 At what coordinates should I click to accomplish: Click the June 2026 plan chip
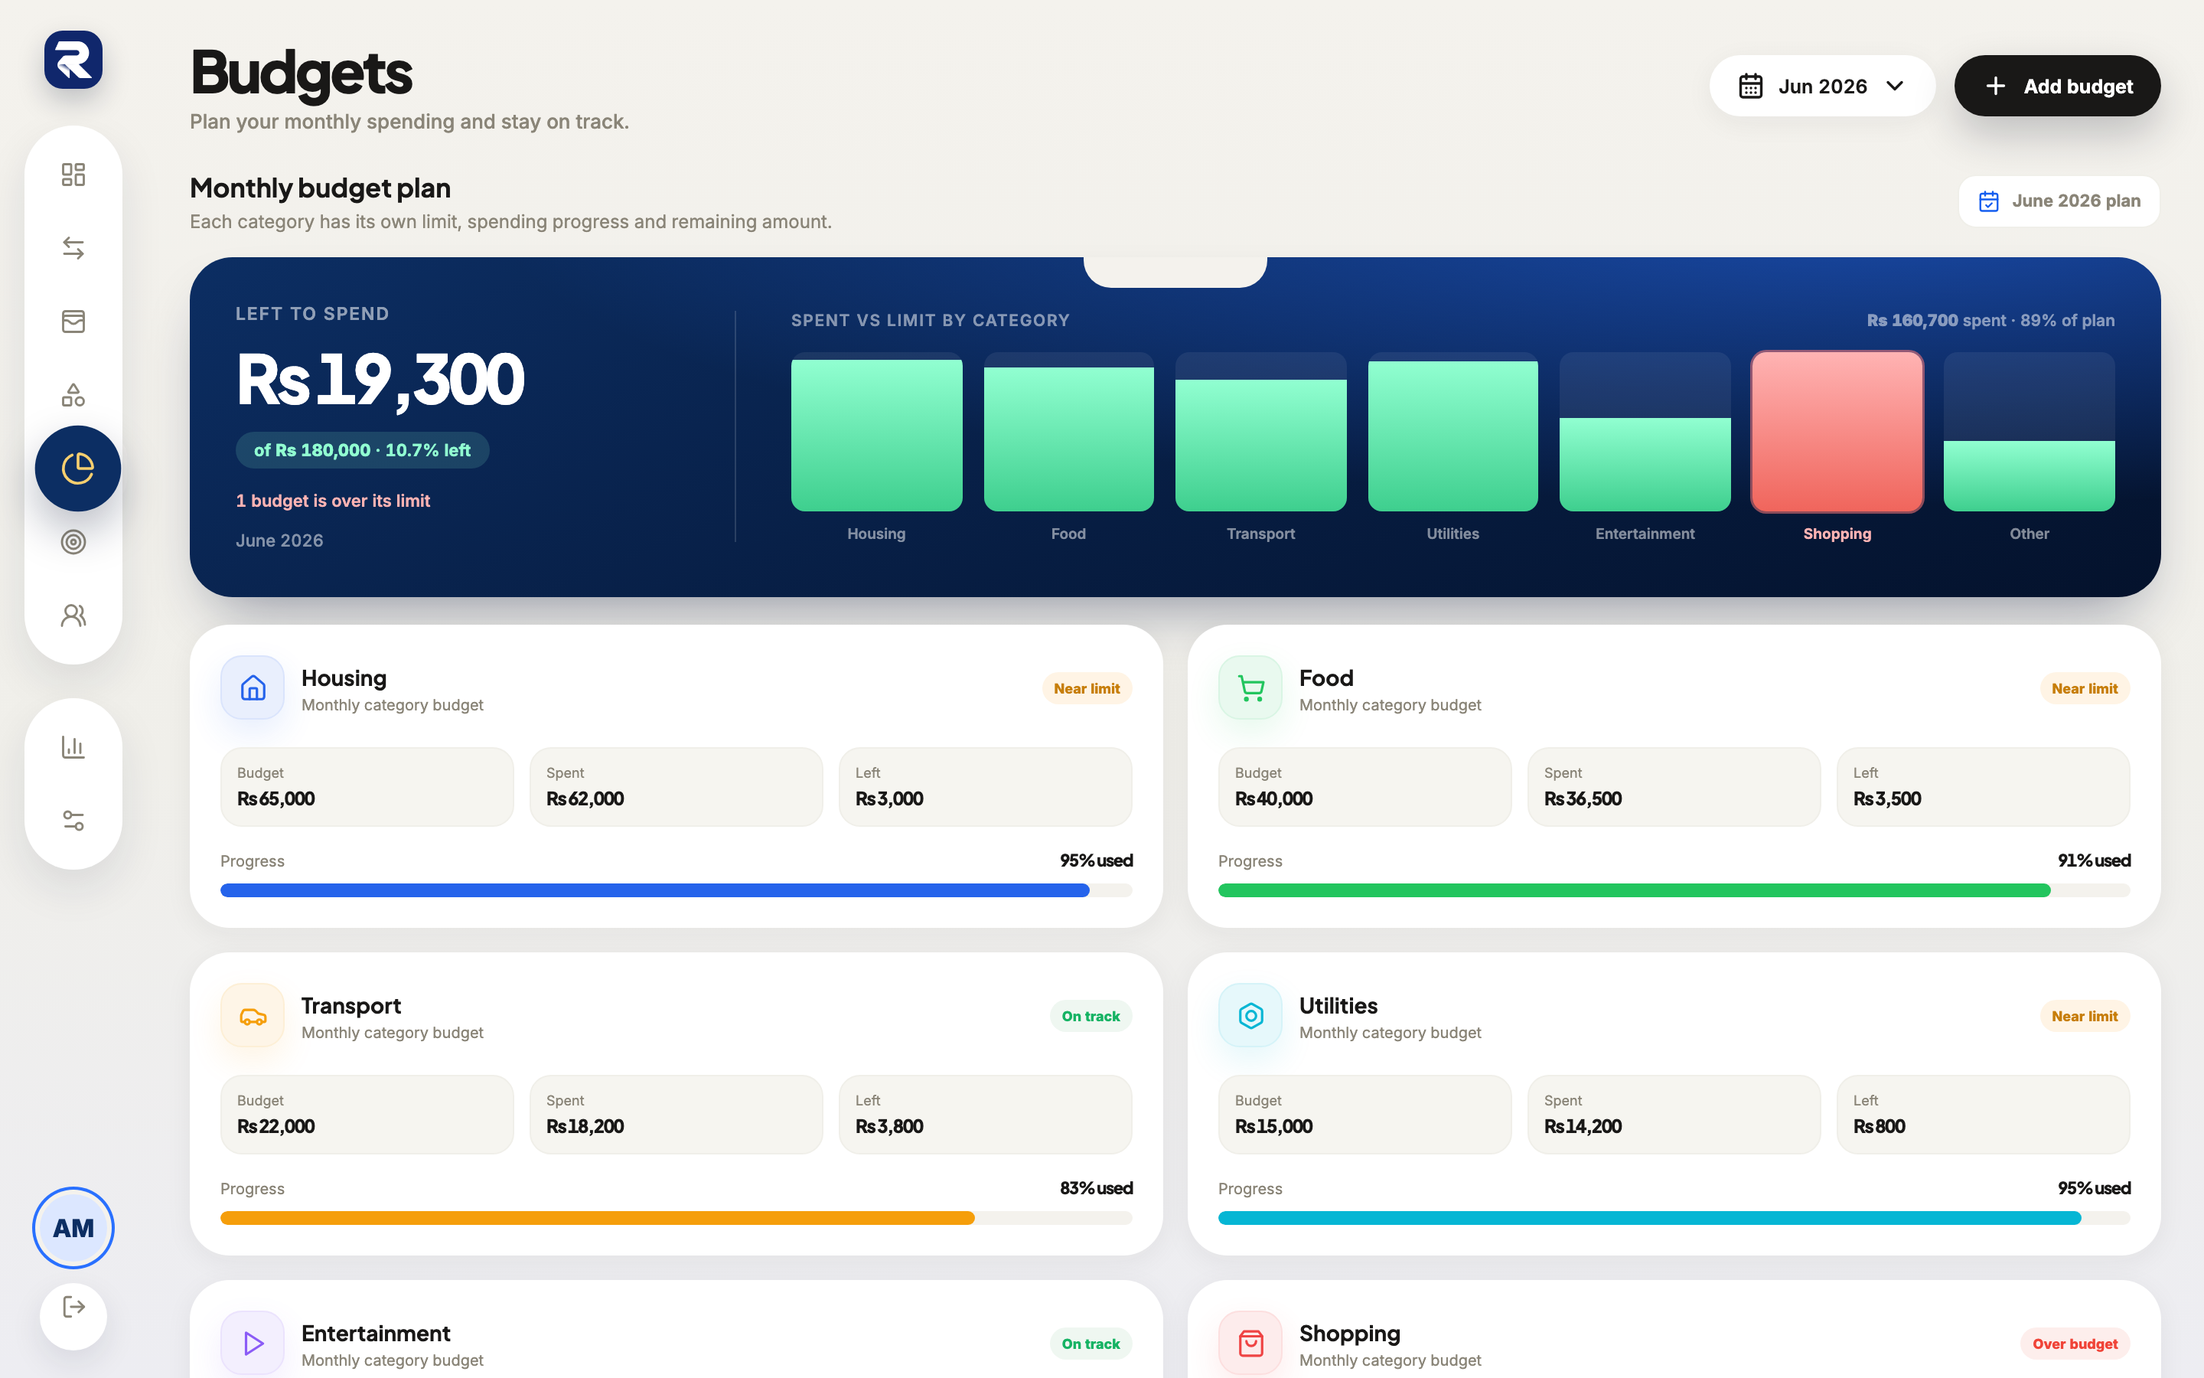2059,201
